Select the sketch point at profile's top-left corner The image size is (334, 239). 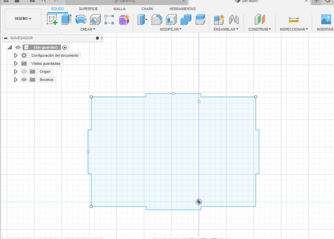pos(91,97)
